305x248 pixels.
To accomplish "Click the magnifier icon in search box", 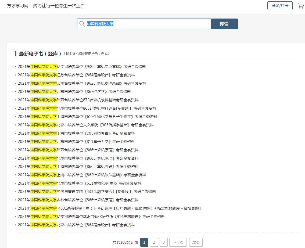I will [82, 24].
